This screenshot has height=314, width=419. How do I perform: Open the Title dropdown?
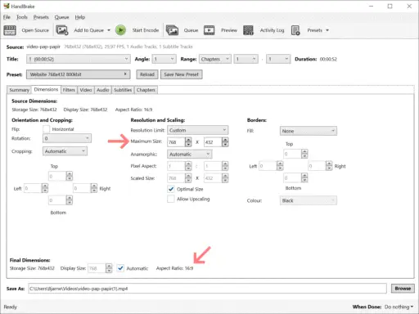(x=78, y=59)
